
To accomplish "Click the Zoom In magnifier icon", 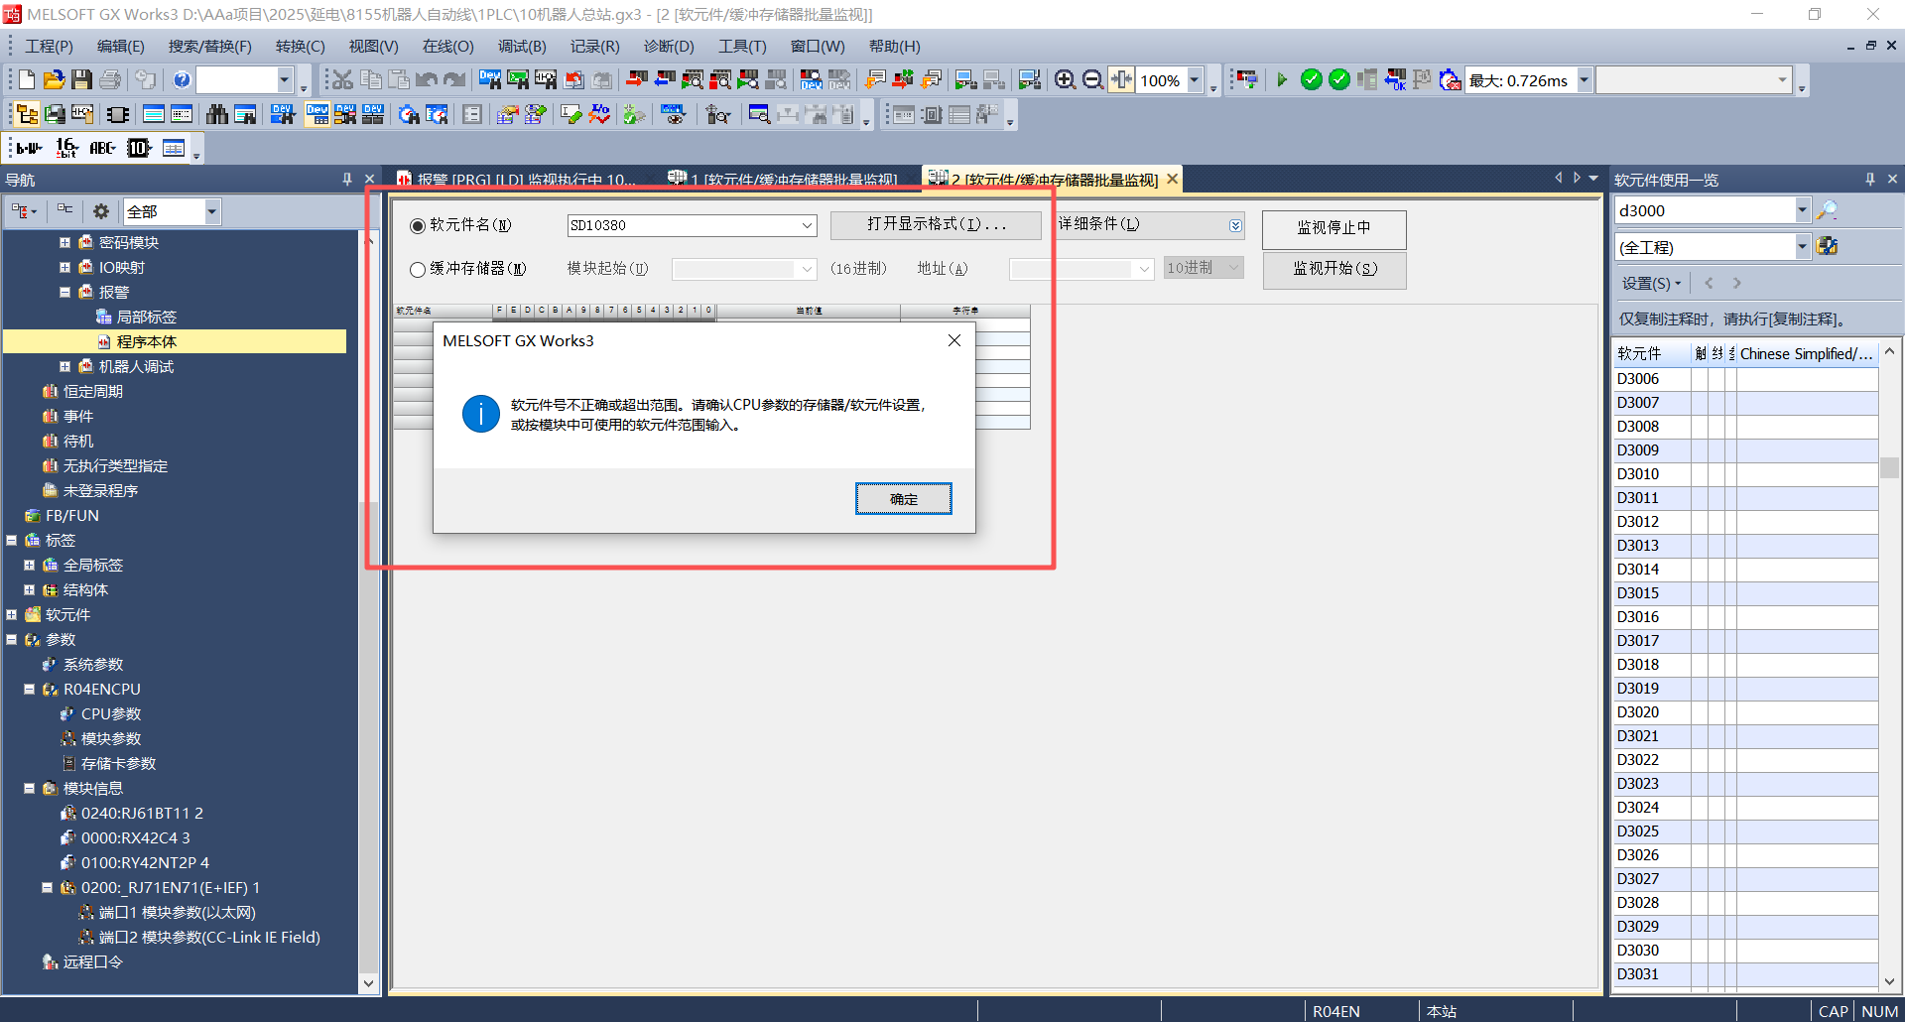I will (1065, 80).
